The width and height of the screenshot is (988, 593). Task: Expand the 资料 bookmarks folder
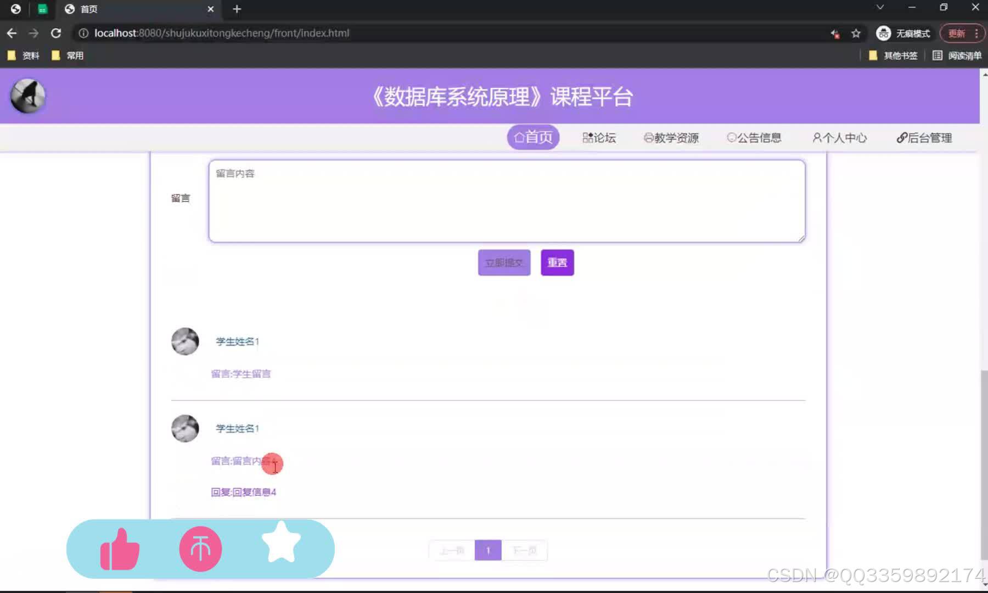tap(23, 55)
